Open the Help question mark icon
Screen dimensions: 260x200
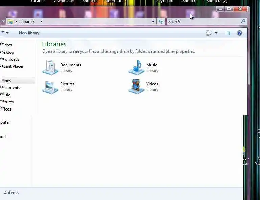tap(240, 33)
